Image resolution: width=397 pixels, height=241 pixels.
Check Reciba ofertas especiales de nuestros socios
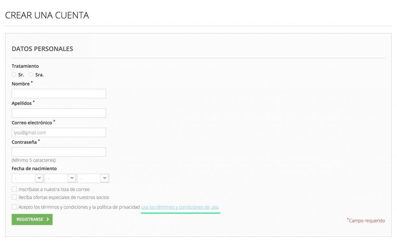[x=14, y=197]
